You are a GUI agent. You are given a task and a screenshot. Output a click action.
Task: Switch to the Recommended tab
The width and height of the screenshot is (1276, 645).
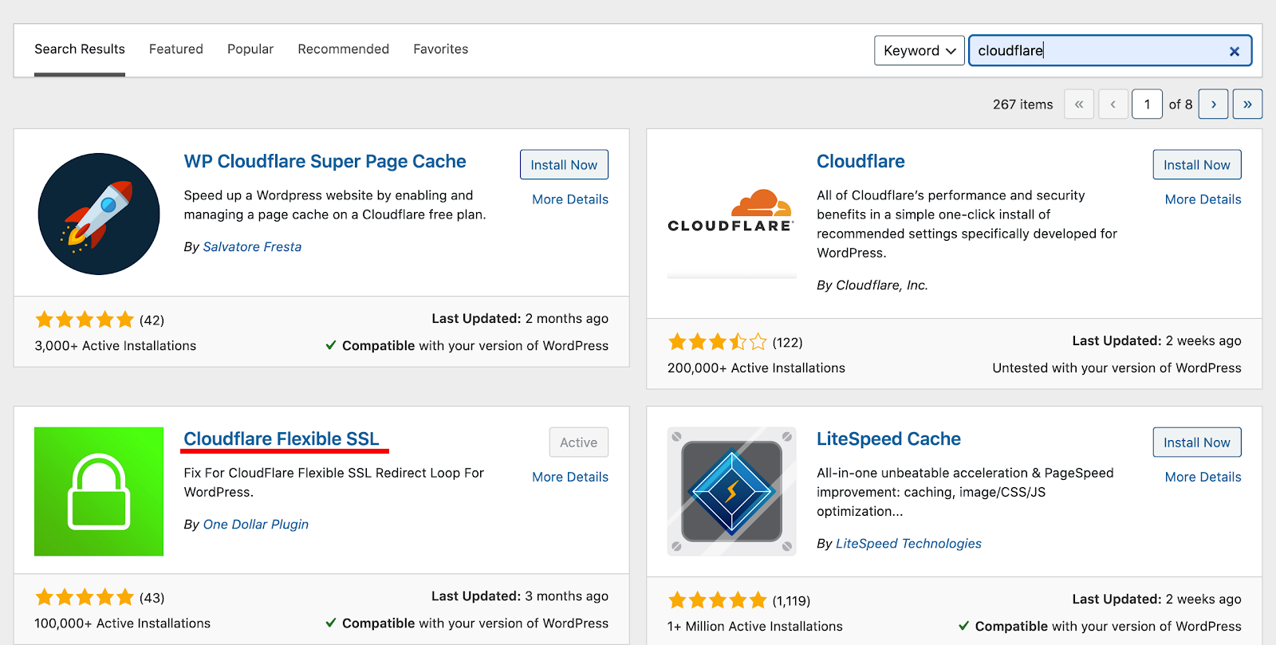[x=344, y=49]
